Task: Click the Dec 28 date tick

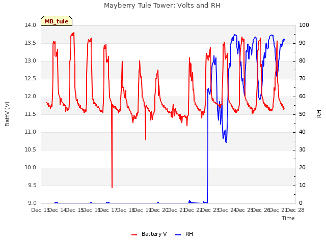Action: 295,210
